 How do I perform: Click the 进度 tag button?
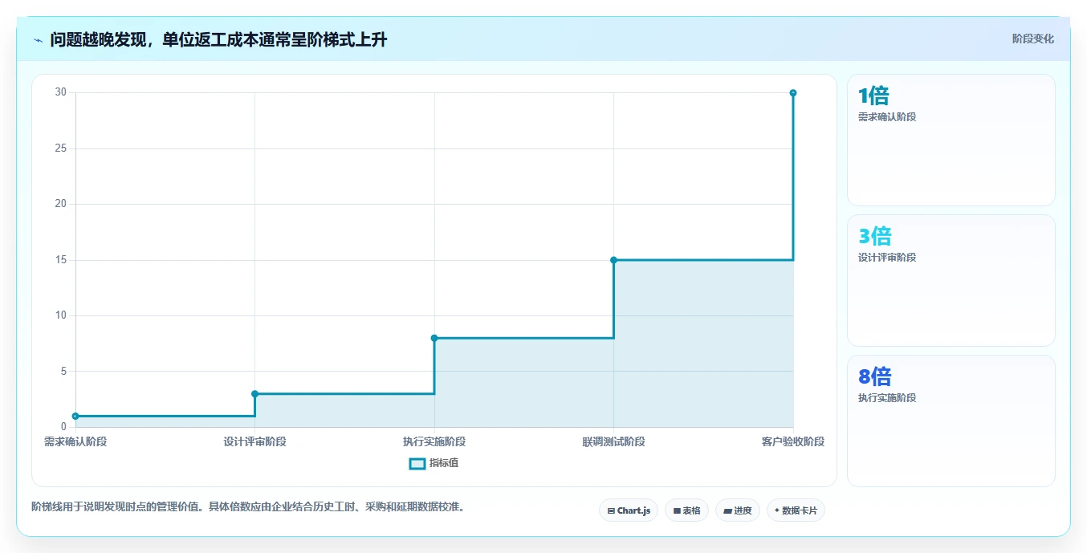pyautogui.click(x=737, y=510)
